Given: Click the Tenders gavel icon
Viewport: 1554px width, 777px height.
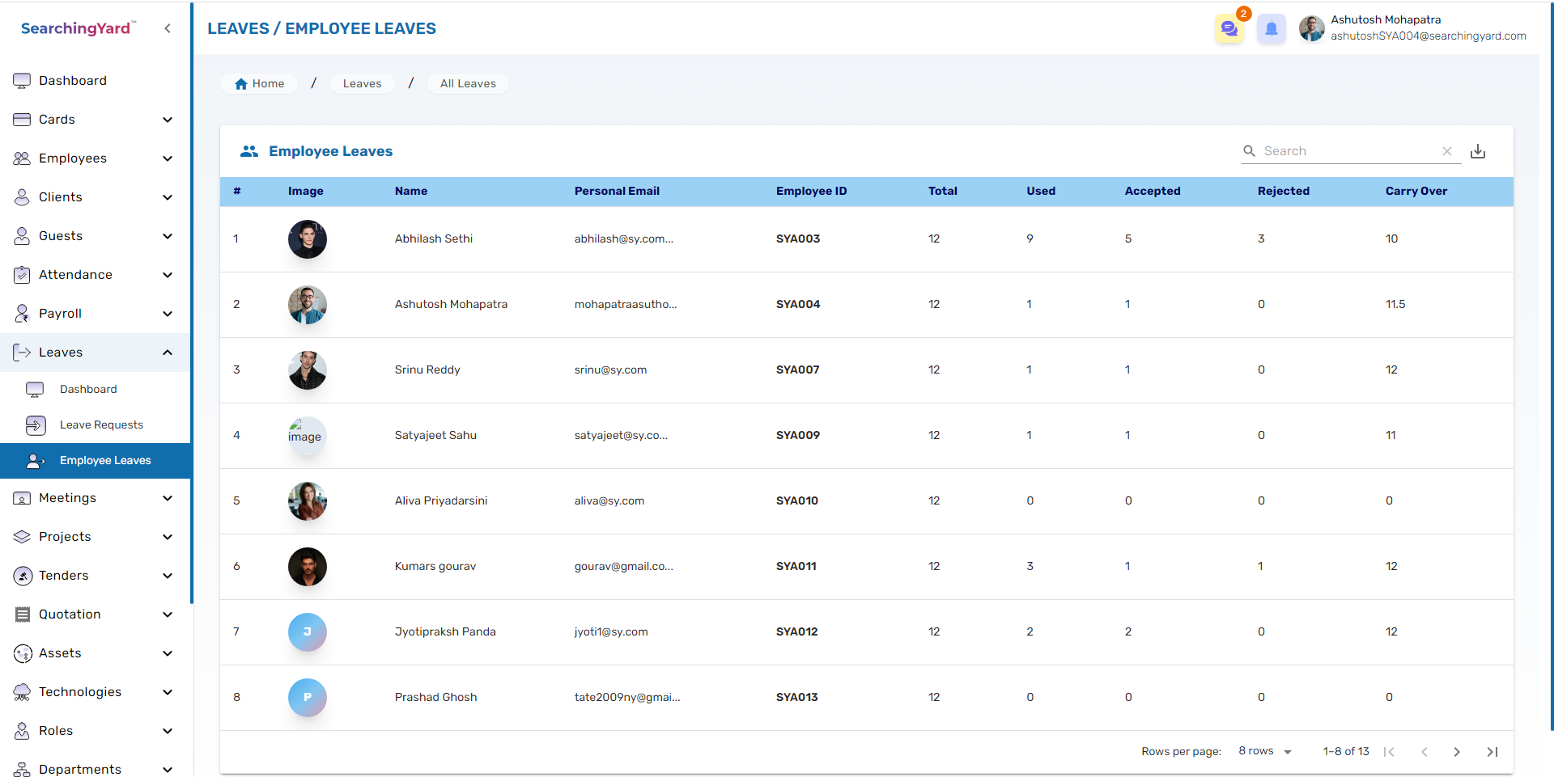Looking at the screenshot, I should 23,576.
